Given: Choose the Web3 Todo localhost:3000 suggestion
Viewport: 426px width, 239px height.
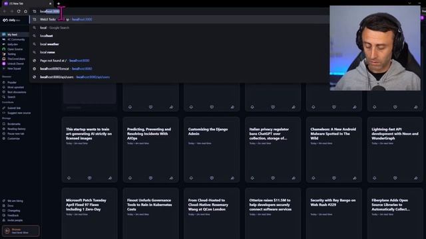Looking at the screenshot, I should pos(179,19).
